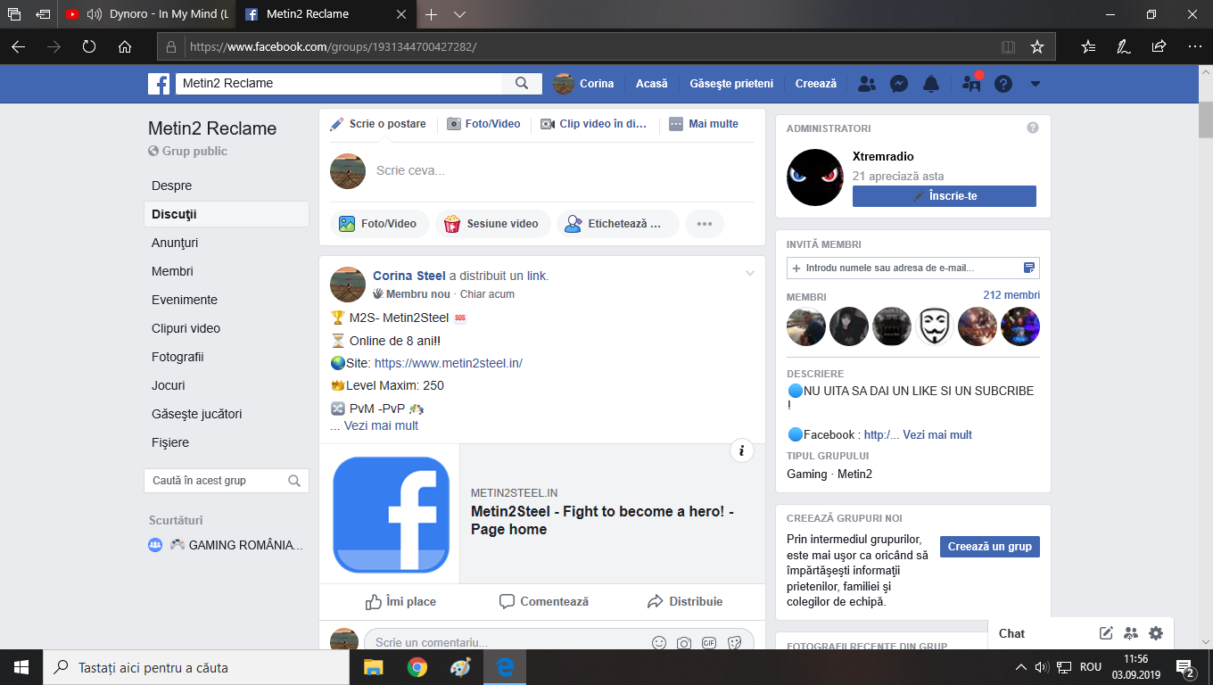Click 'Etichetează' tag friends button

[x=617, y=224]
